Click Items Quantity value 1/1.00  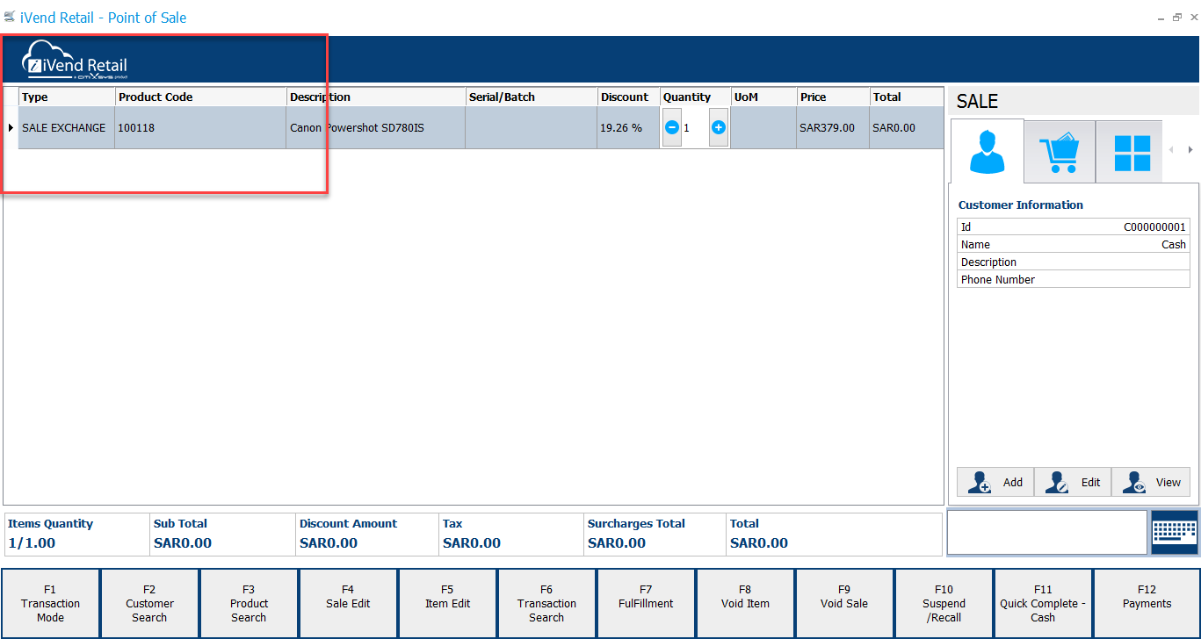click(x=32, y=543)
